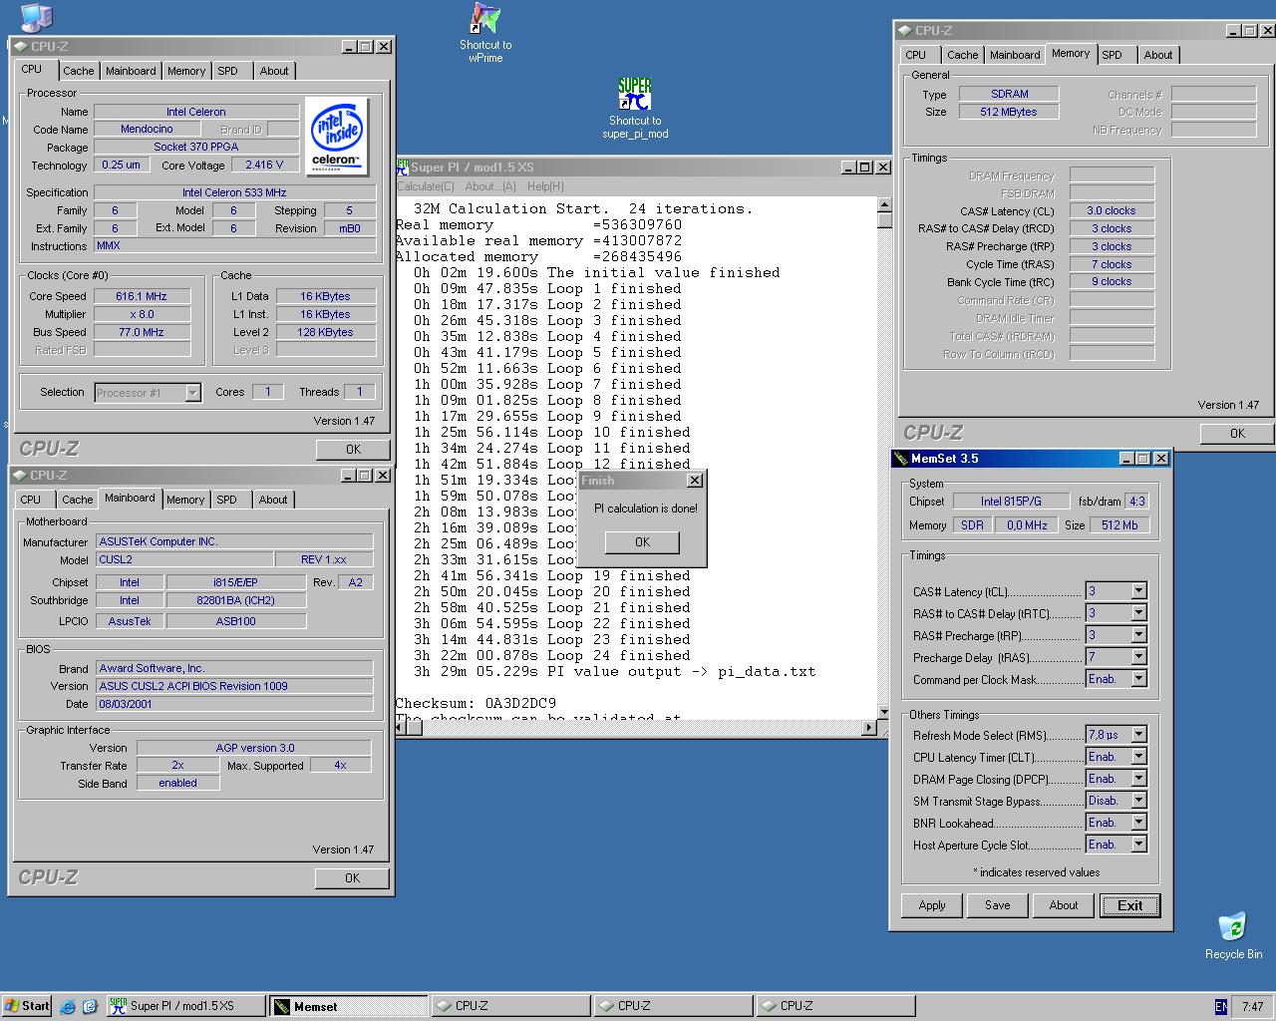1276x1021 pixels.
Task: Expand Refresh Mode Select dropdown
Action: click(x=1138, y=735)
